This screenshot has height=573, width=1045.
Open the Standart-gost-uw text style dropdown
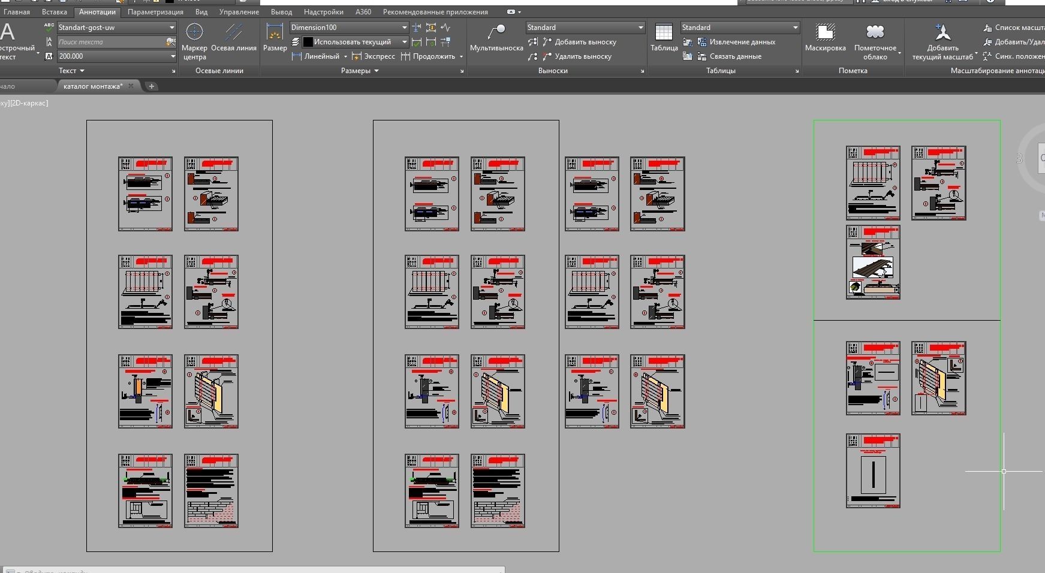pyautogui.click(x=171, y=28)
